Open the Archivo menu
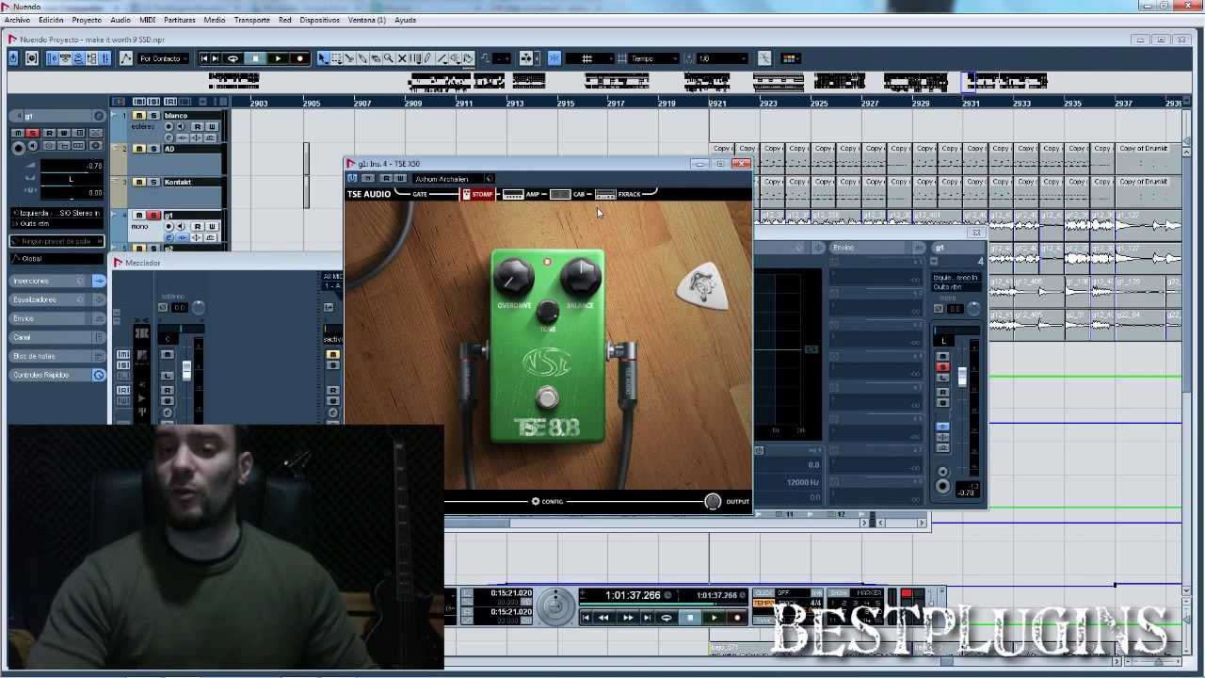The width and height of the screenshot is (1205, 678). [x=17, y=20]
